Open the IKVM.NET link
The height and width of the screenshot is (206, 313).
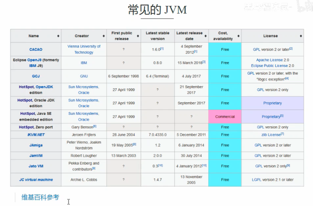point(35,135)
